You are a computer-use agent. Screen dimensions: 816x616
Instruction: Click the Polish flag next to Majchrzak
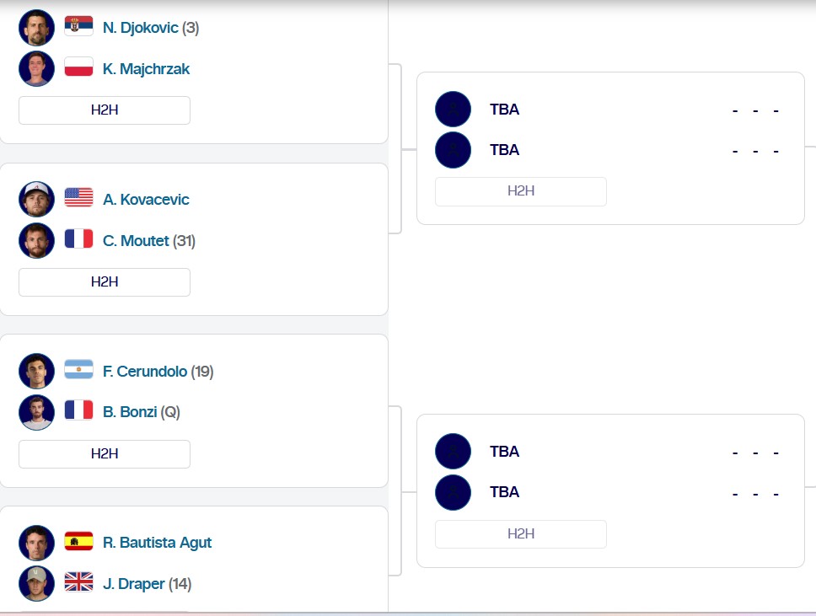[x=78, y=68]
